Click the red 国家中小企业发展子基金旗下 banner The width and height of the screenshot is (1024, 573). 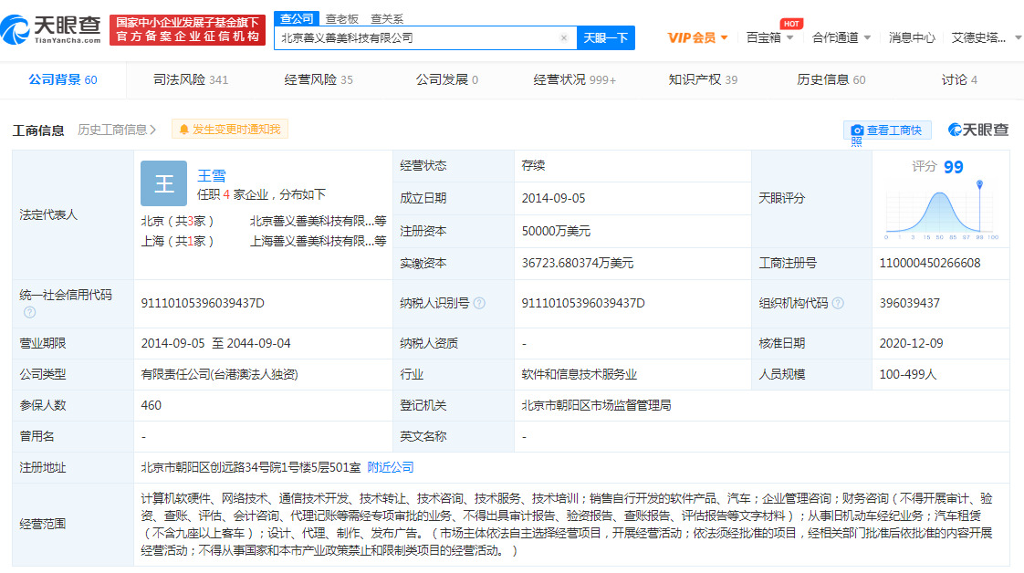coord(187,29)
